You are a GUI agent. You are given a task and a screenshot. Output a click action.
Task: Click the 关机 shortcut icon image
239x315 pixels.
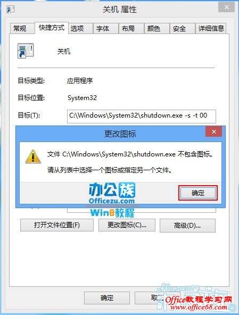[26, 51]
